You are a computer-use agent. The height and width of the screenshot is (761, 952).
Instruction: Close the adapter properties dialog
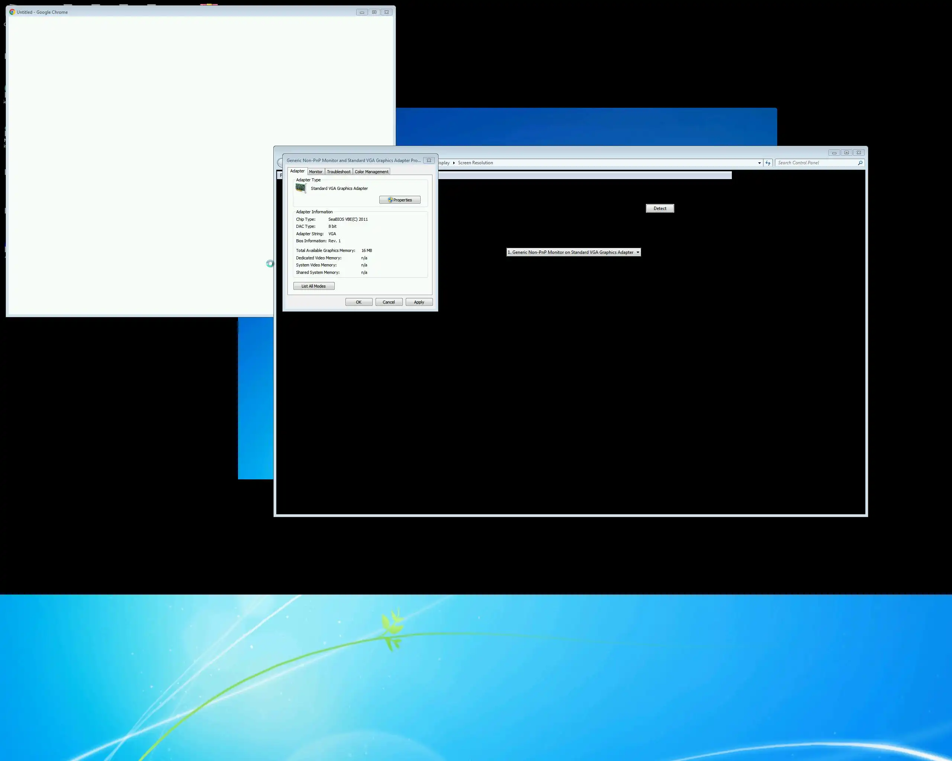tap(429, 161)
